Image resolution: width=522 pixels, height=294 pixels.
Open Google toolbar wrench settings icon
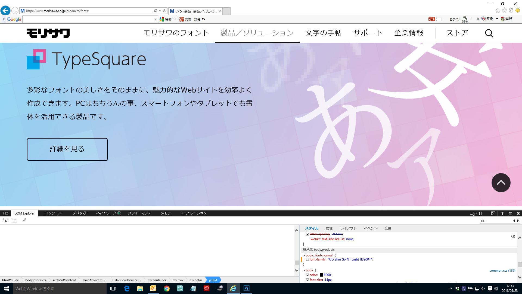point(465,18)
